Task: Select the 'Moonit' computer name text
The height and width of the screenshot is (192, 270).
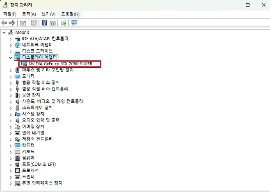Action: click(x=22, y=32)
